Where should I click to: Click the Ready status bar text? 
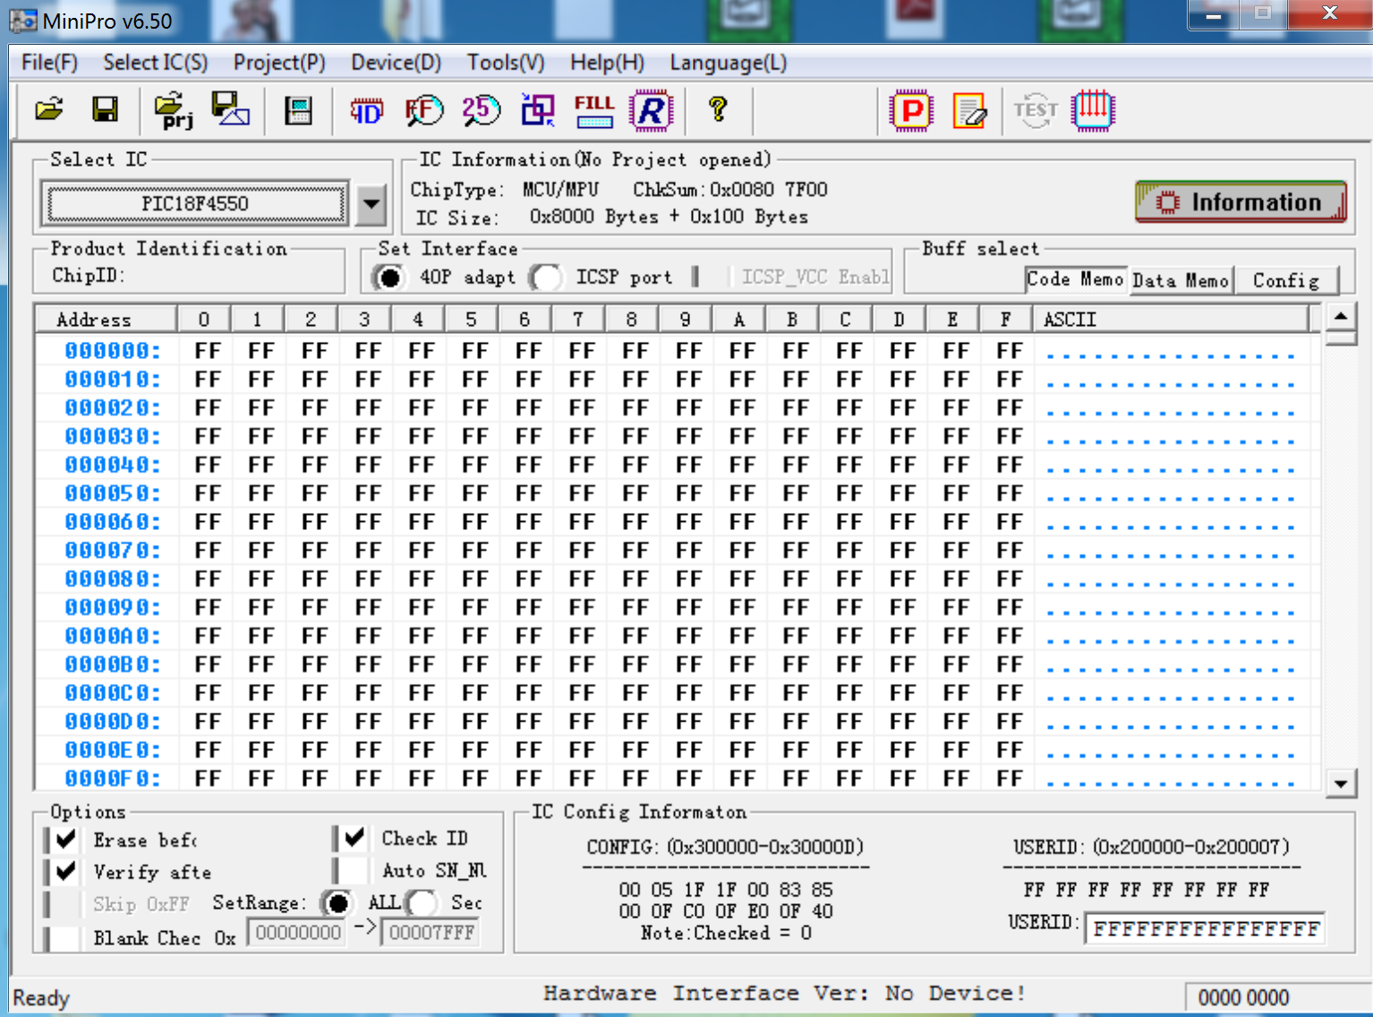(41, 997)
